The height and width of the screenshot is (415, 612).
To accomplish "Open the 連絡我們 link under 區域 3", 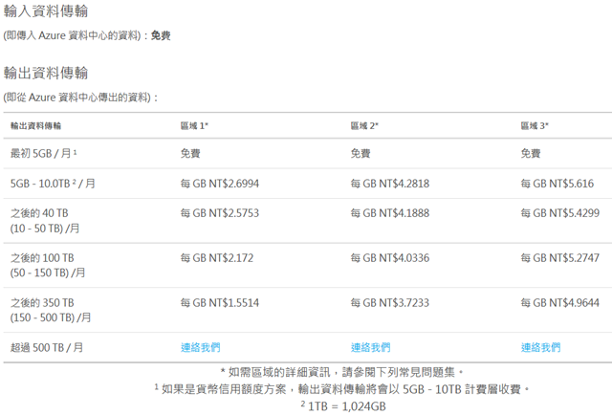I will click(x=540, y=347).
